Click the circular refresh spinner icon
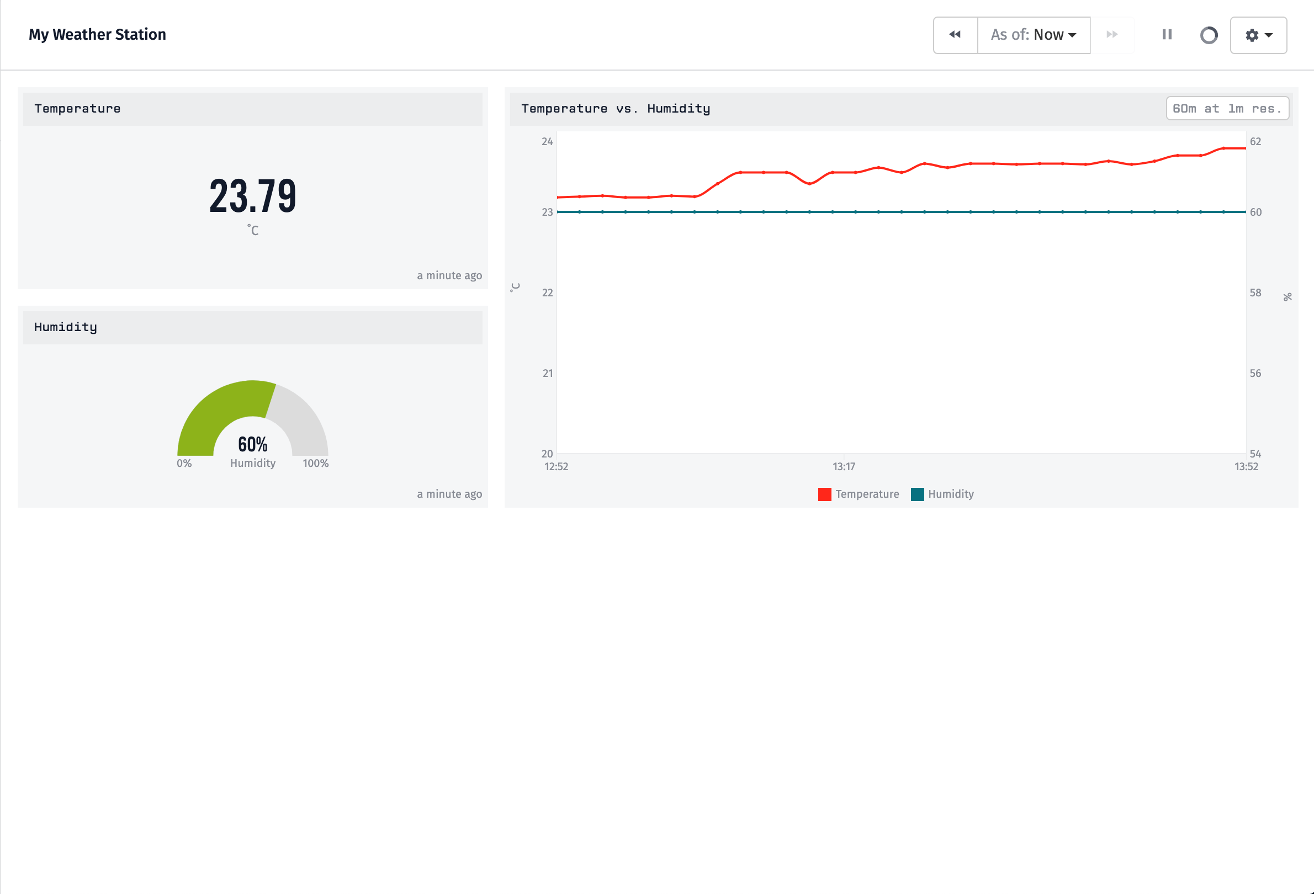Screen dimensions: 1314x894 (x=1208, y=35)
